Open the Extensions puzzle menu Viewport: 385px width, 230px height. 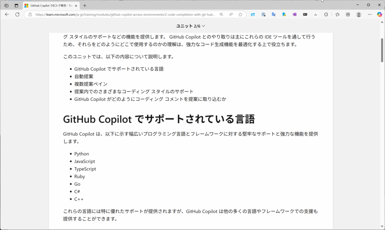(326, 15)
